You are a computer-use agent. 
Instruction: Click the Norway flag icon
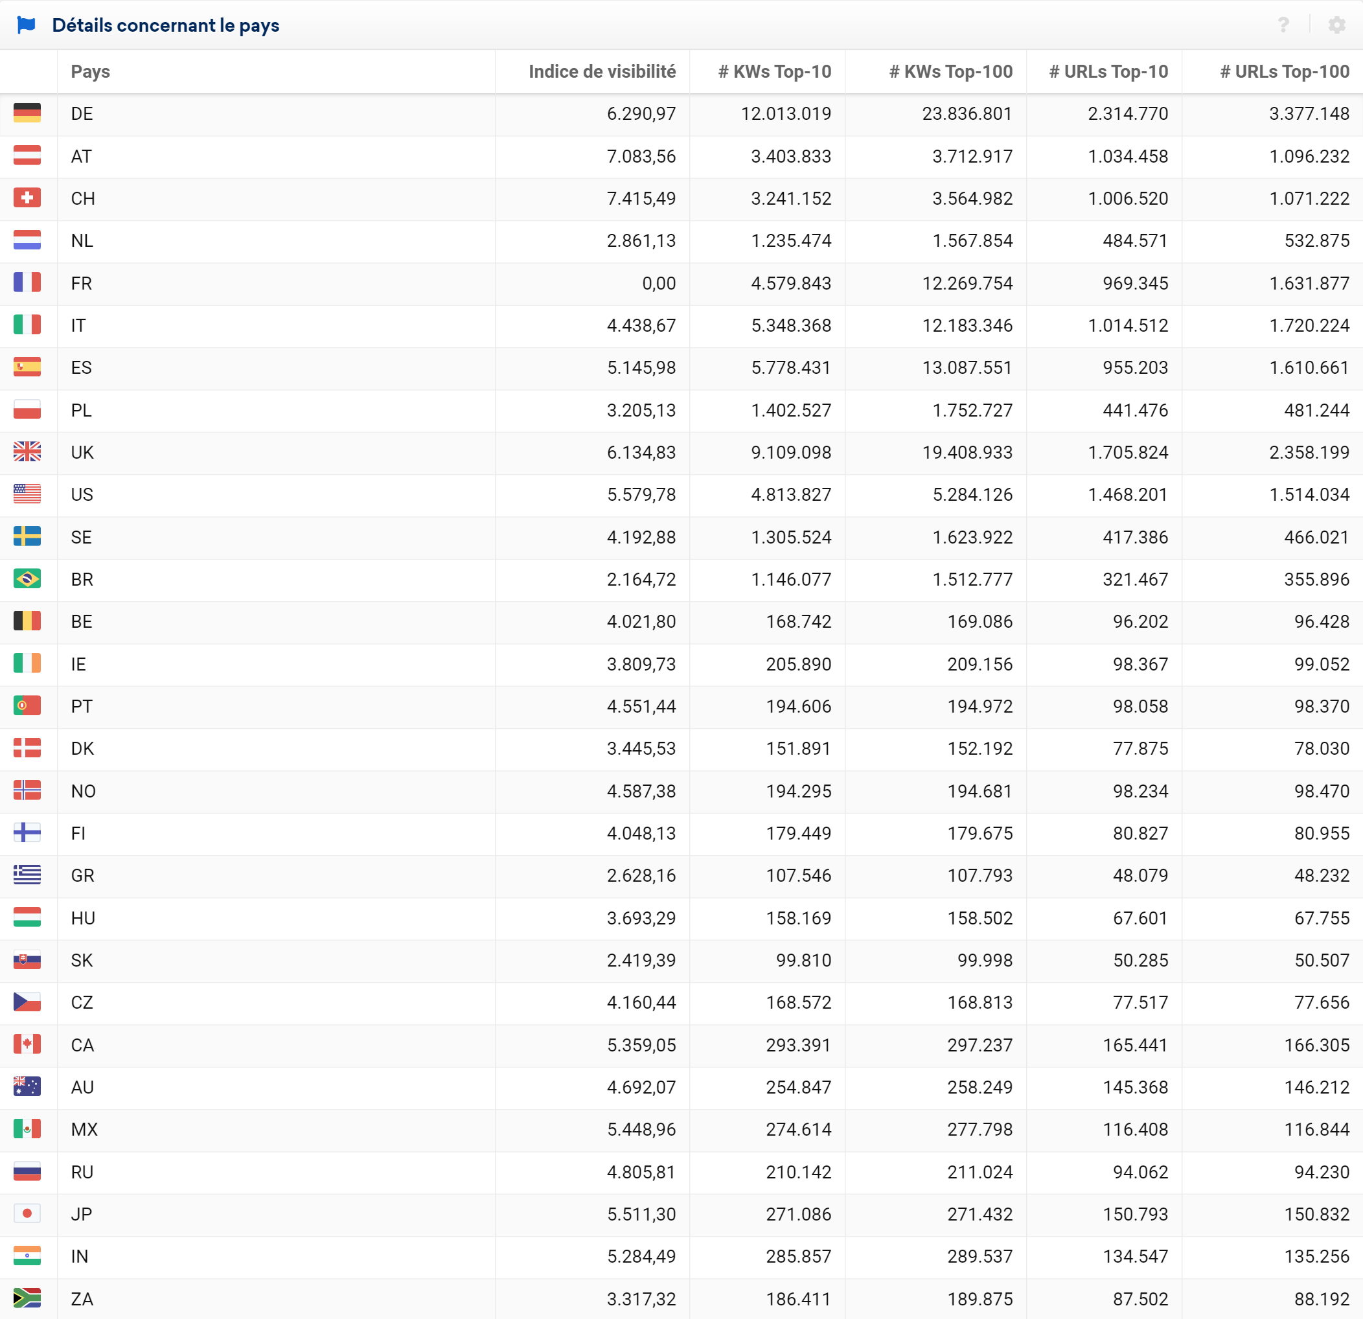[27, 790]
